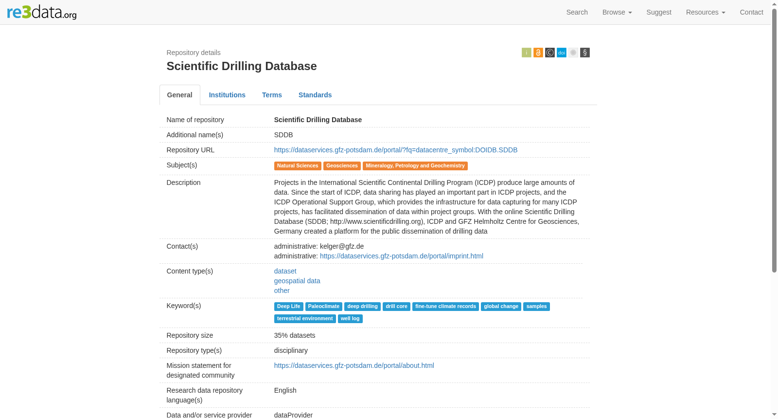Click the SDDB additional name value
This screenshot has height=419, width=778.
pyautogui.click(x=283, y=135)
